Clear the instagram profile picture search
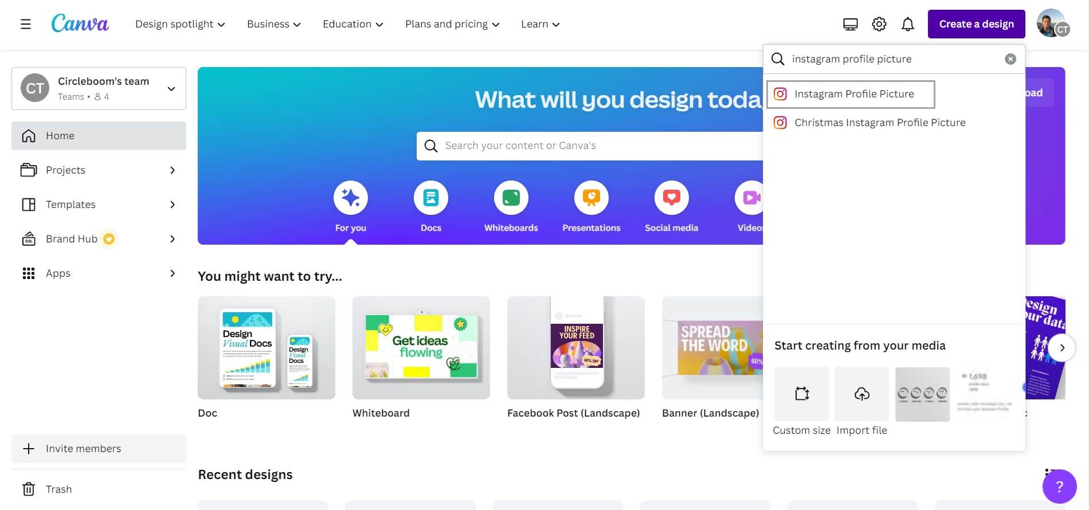 [x=1010, y=59]
